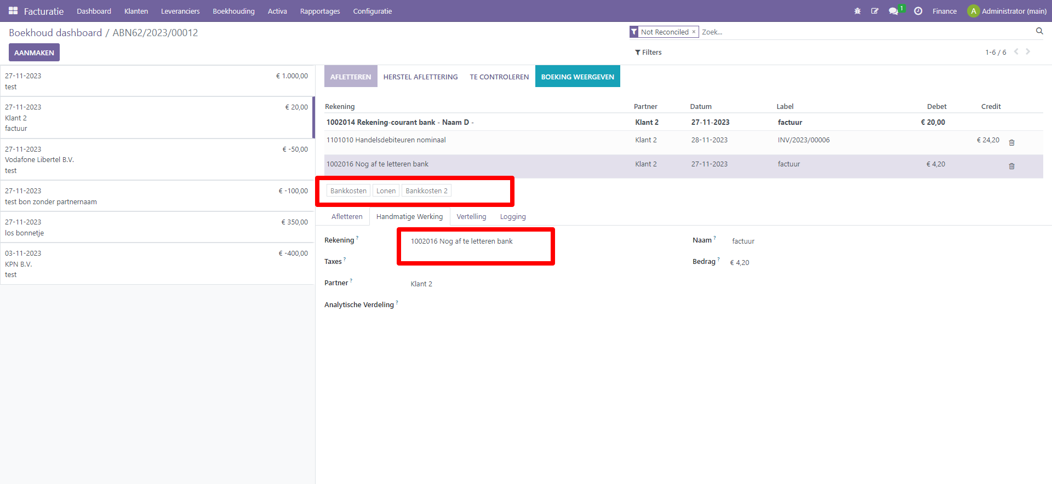Open the apps grid menu icon
Image resolution: width=1052 pixels, height=484 pixels.
[13, 11]
